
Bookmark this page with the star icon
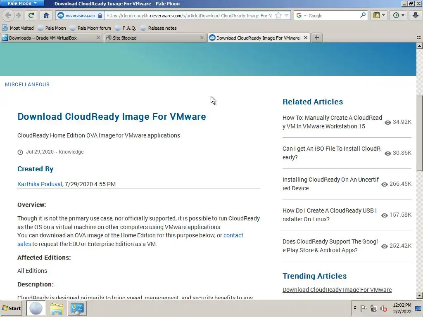pos(278,15)
